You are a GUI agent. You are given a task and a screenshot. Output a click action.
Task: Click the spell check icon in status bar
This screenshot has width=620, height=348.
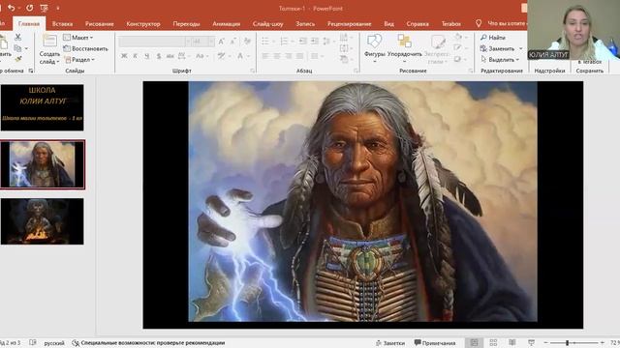33,342
